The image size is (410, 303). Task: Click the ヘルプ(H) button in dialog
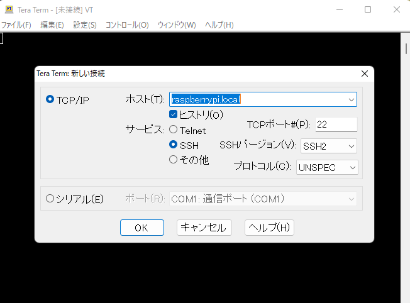point(269,228)
